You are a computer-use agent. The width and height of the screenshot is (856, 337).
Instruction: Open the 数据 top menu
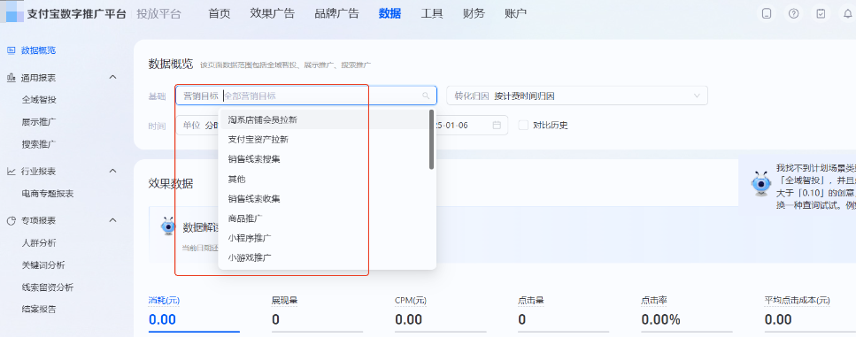click(389, 13)
